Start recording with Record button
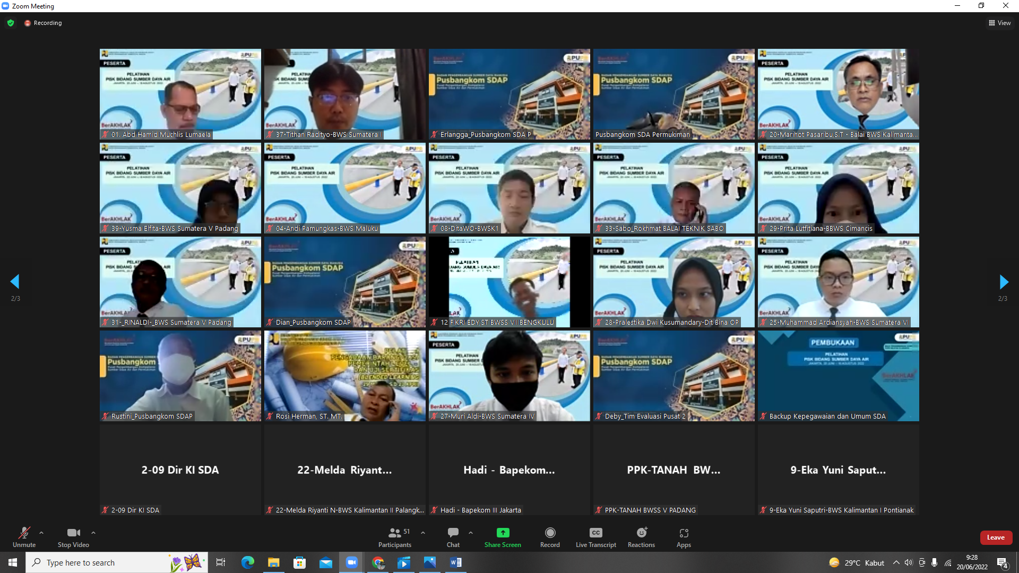1019x573 pixels. tap(550, 537)
